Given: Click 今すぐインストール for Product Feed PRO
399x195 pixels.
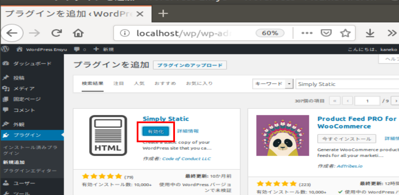Looking at the screenshot, I should pyautogui.click(x=347, y=139).
